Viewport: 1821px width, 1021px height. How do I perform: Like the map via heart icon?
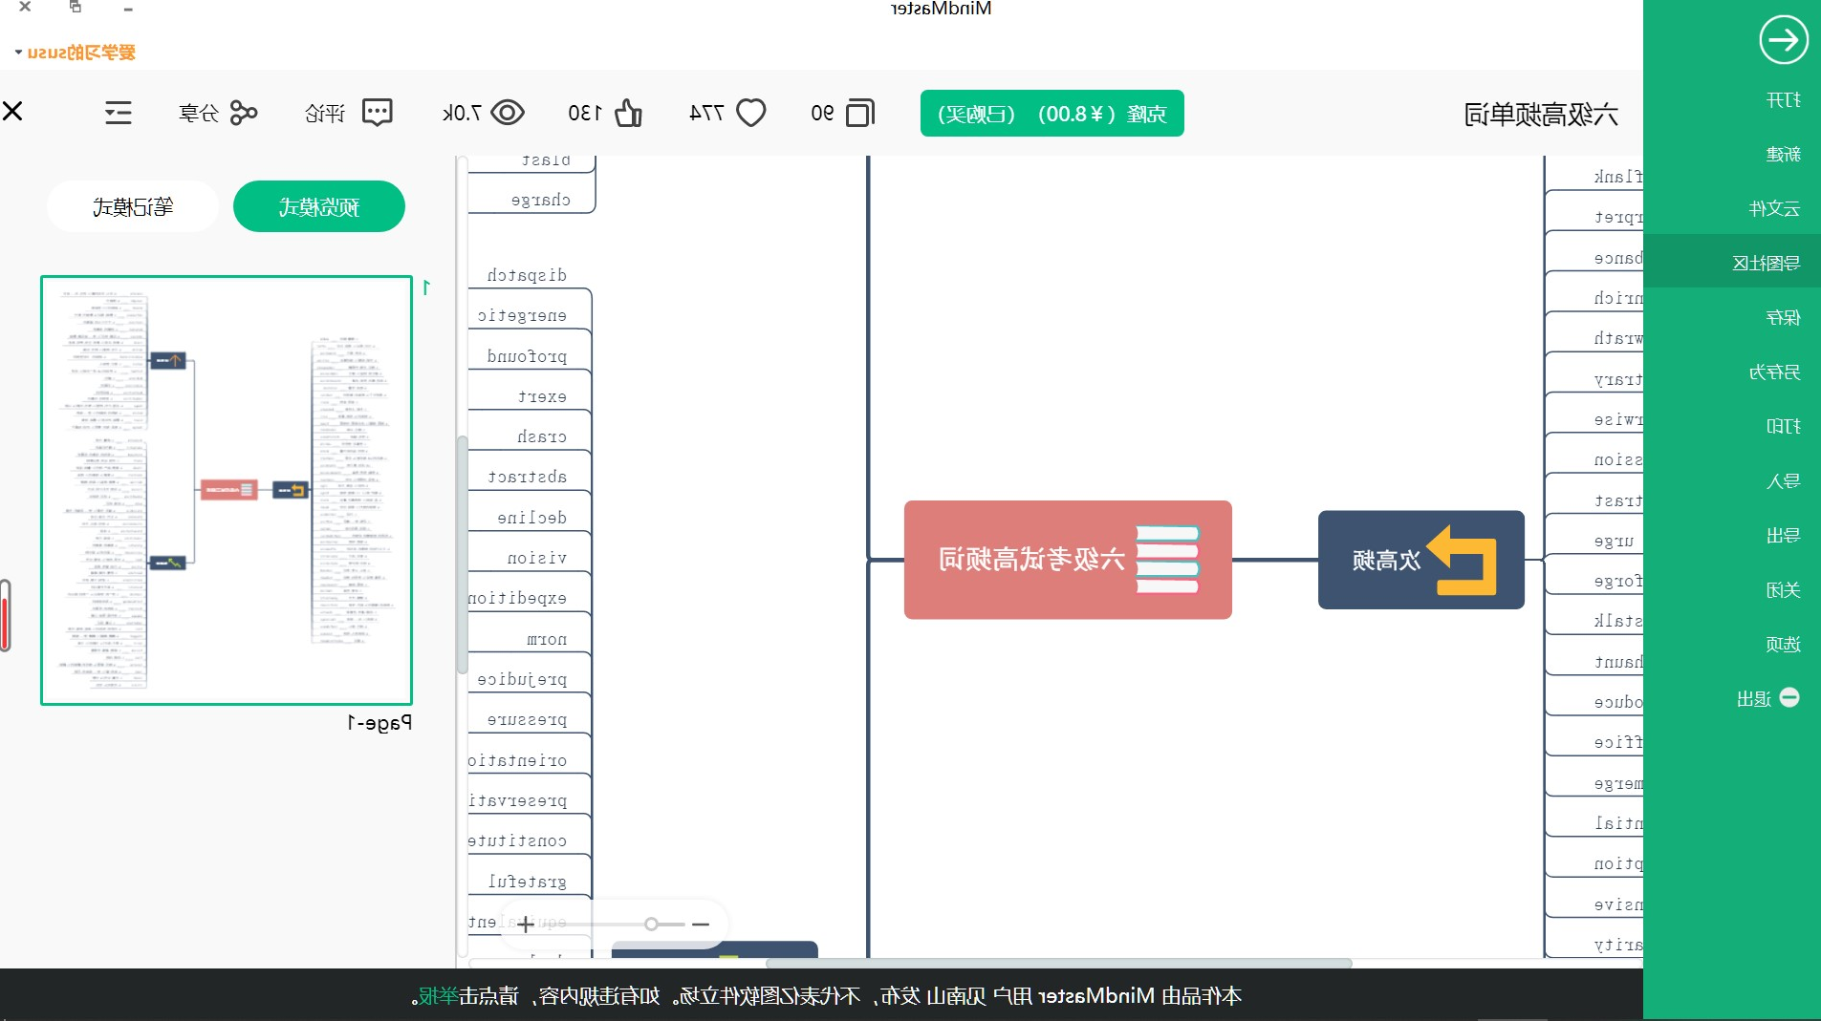[x=751, y=114]
